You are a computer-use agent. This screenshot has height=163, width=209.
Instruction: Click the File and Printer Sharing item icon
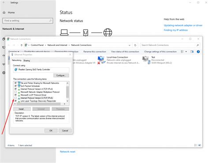pyautogui.click(x=19, y=83)
